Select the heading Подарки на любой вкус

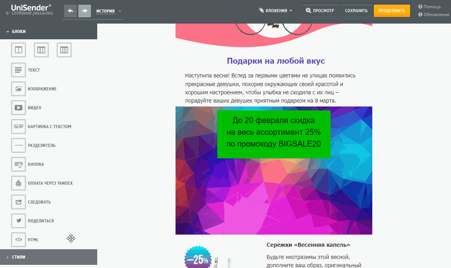coord(275,61)
